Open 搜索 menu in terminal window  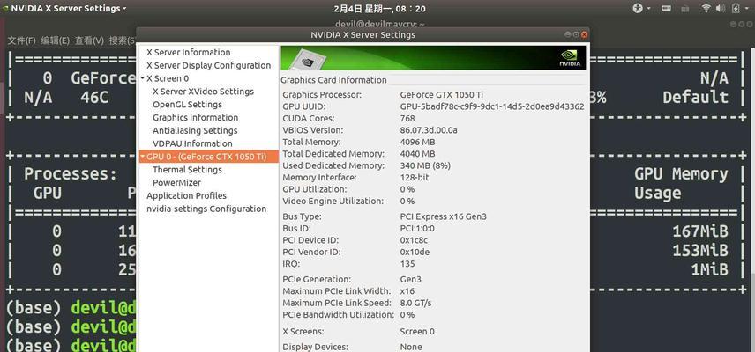click(x=123, y=40)
